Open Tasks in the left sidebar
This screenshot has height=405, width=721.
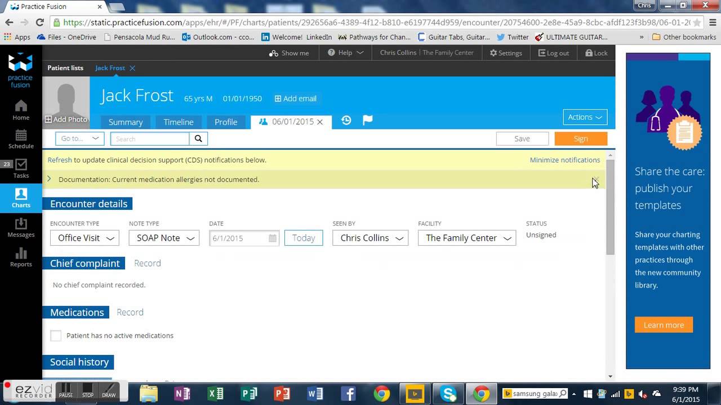21,169
